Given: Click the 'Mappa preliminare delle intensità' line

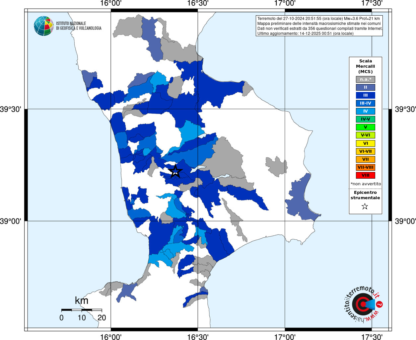Looking at the screenshot, I should (319, 24).
